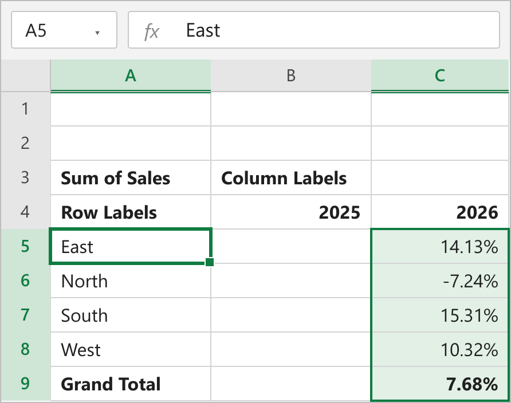Select the Grand Total label cell
The width and height of the screenshot is (511, 403).
[131, 384]
